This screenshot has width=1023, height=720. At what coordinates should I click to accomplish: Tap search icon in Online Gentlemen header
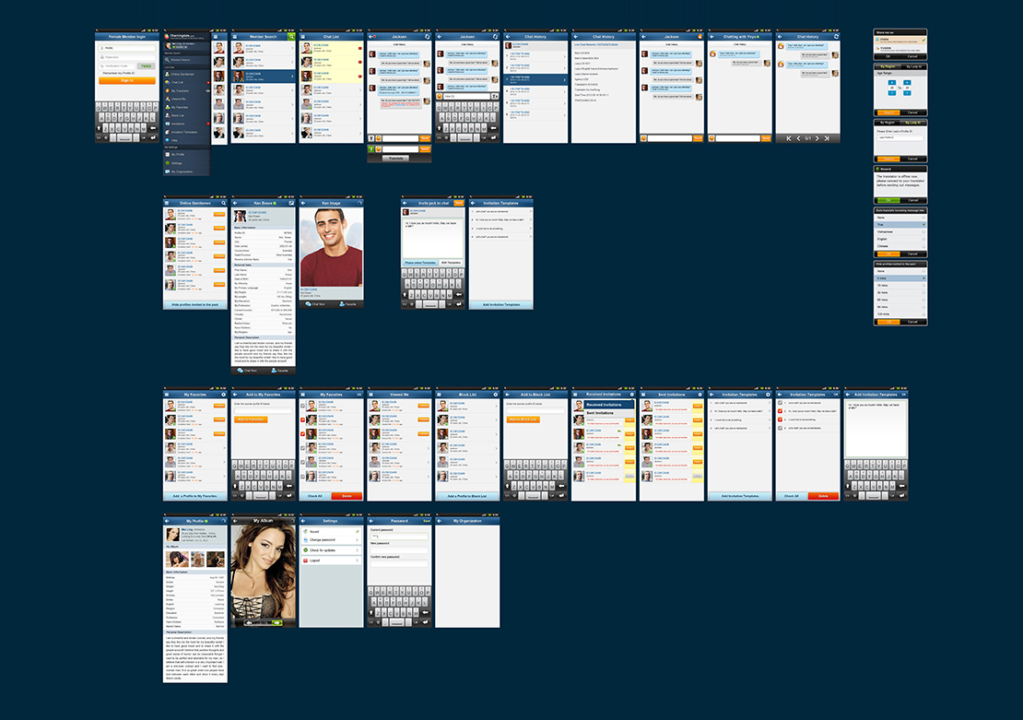pyautogui.click(x=223, y=203)
